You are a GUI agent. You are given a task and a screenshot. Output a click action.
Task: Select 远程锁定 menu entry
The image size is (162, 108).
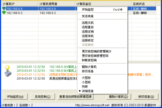coord(102,40)
